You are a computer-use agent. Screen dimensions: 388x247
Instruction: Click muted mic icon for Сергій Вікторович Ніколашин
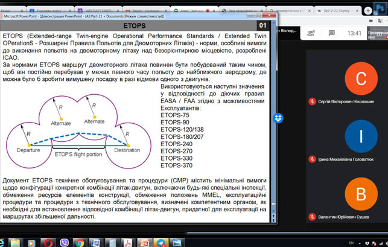click(x=312, y=101)
